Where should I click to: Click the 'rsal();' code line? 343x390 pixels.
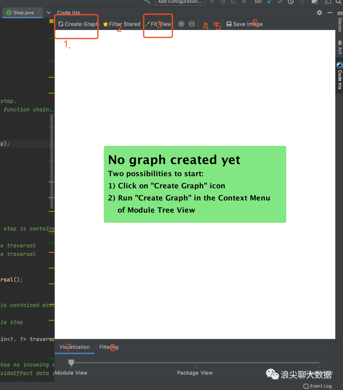click(11, 280)
